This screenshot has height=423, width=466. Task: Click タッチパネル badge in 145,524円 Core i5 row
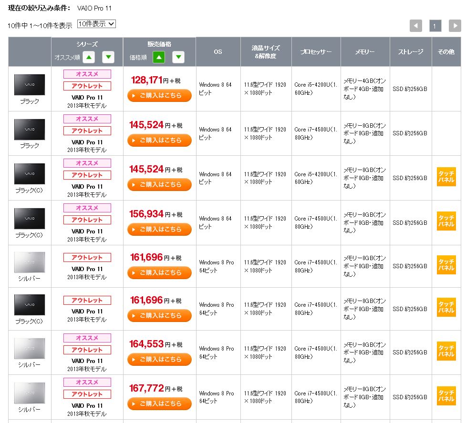coord(446,177)
